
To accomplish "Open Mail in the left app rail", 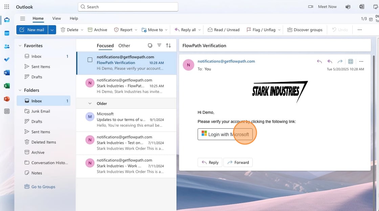I will pos(7,20).
